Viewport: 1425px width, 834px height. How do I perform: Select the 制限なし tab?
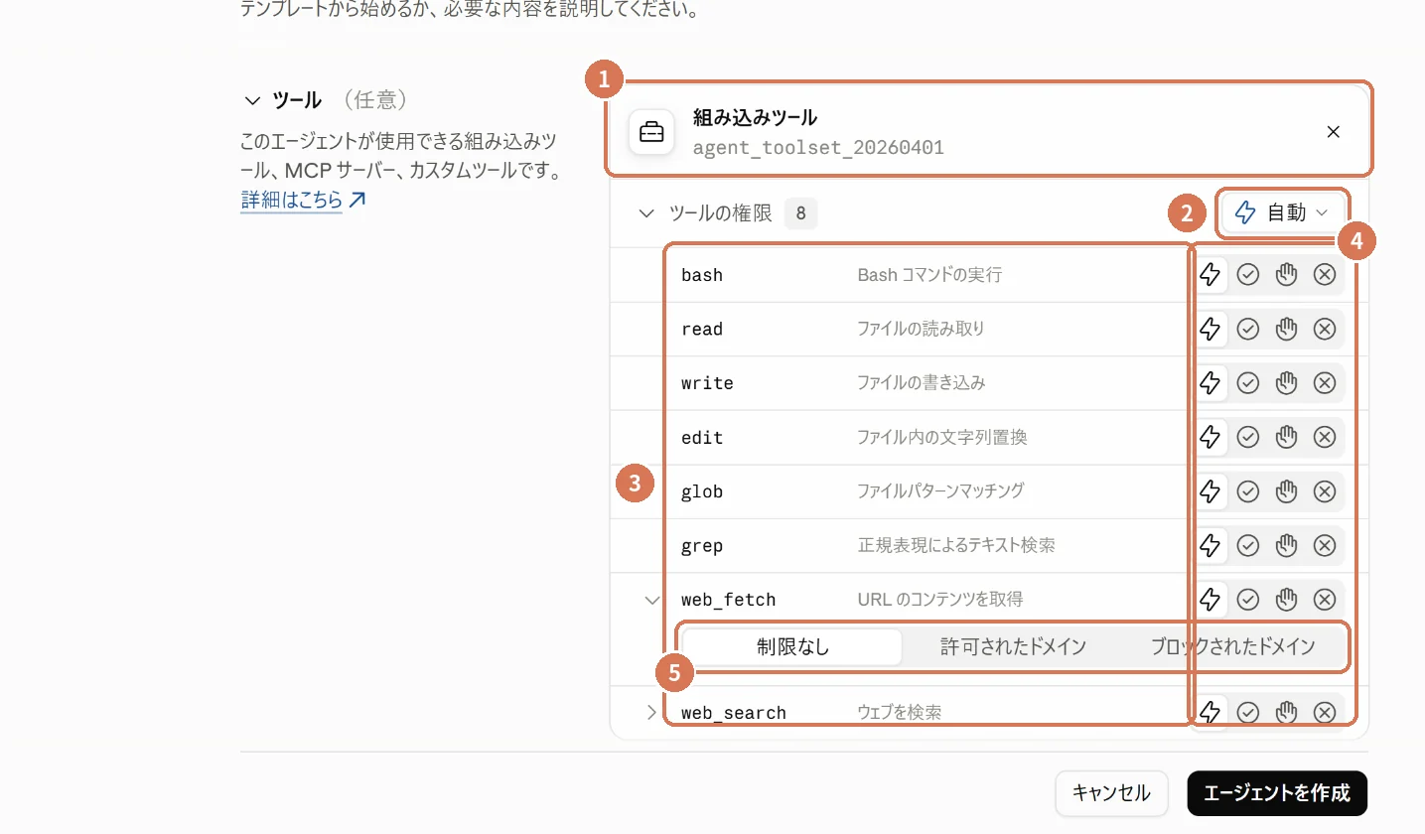click(x=792, y=647)
